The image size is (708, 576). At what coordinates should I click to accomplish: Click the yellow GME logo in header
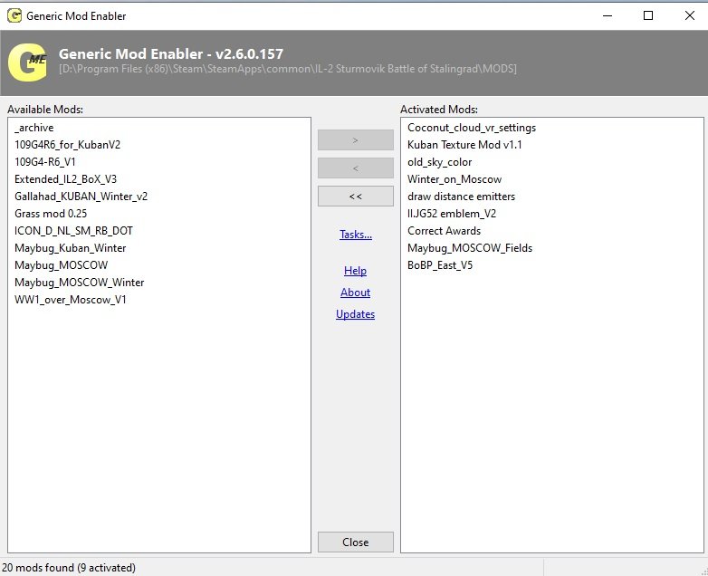[x=27, y=62]
